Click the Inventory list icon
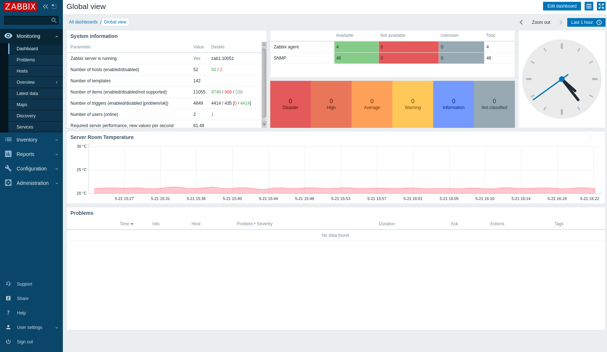 coord(8,139)
